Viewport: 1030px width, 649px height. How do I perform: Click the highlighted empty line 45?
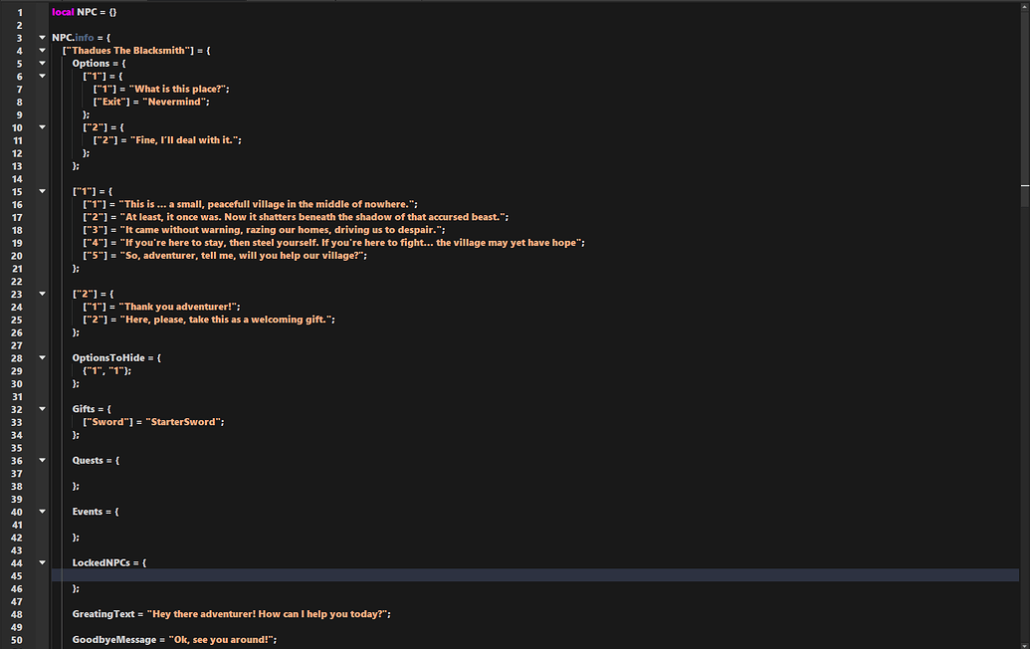(498, 575)
